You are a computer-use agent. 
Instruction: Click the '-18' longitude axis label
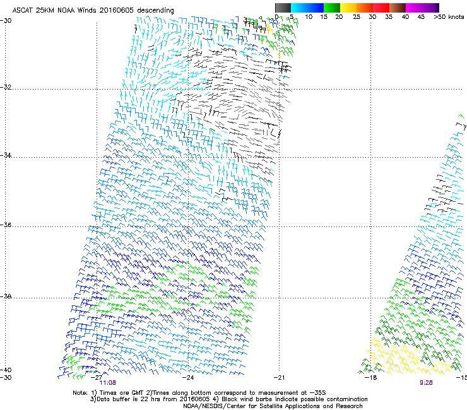(371, 377)
